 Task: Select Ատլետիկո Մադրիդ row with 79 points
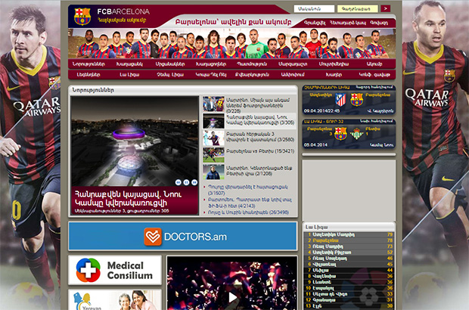tap(349, 234)
